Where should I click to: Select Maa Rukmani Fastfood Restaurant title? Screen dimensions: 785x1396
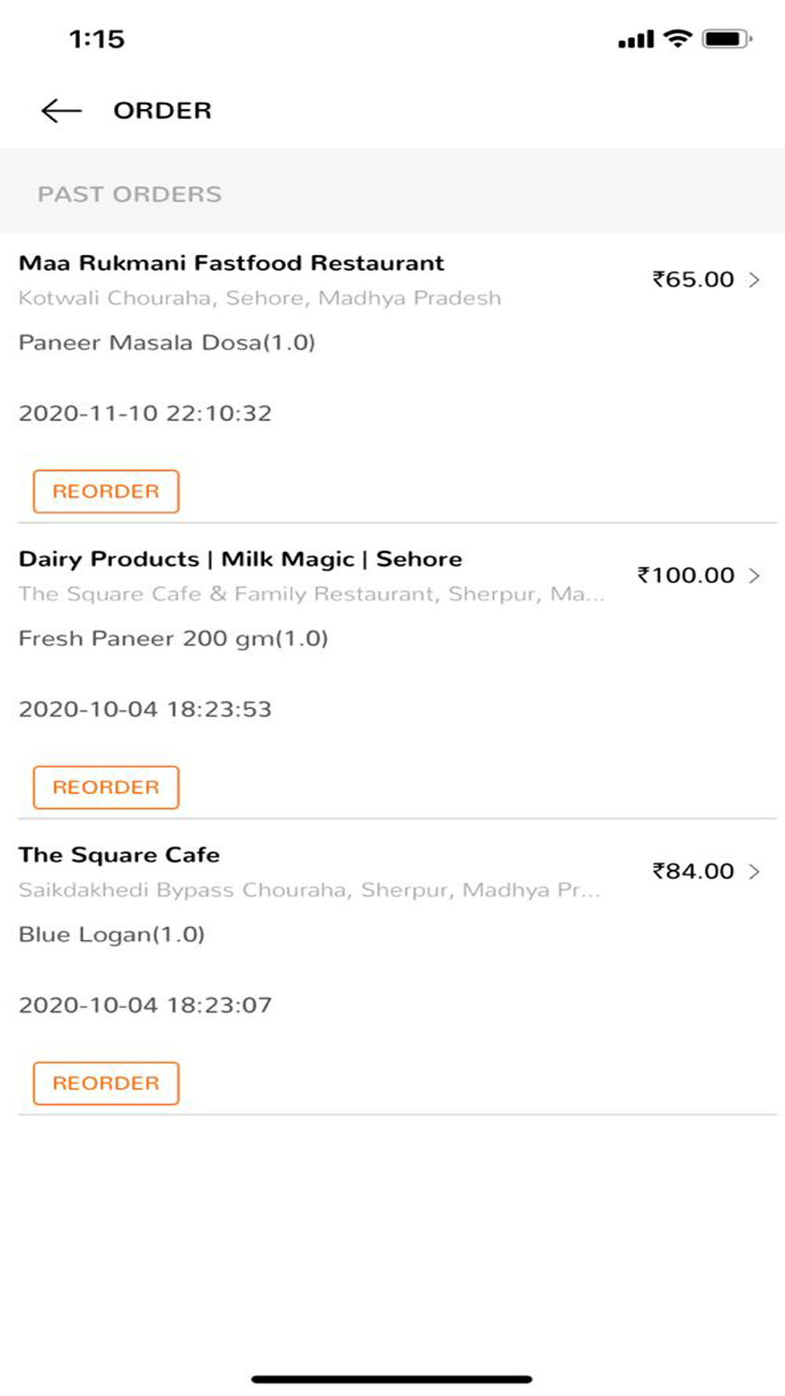[x=232, y=263]
